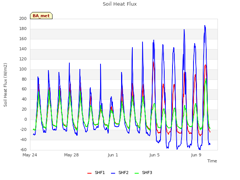Click the Time x-axis title

pos(212,161)
